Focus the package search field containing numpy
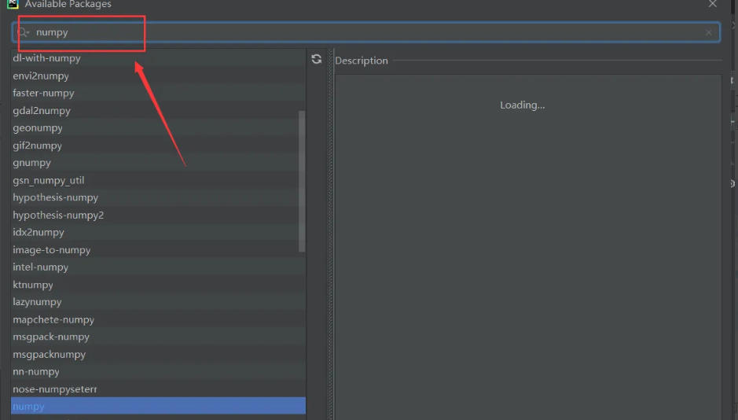 click(365, 32)
